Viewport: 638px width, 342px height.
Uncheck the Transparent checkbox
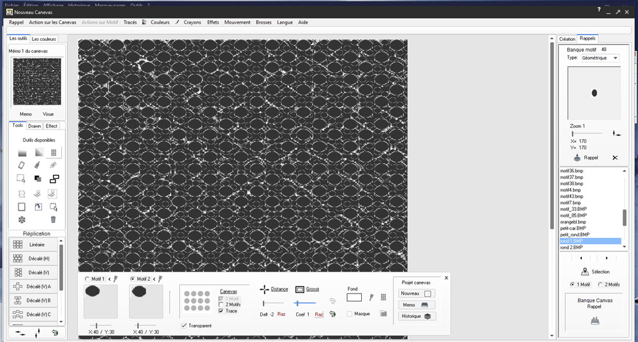[x=184, y=325]
